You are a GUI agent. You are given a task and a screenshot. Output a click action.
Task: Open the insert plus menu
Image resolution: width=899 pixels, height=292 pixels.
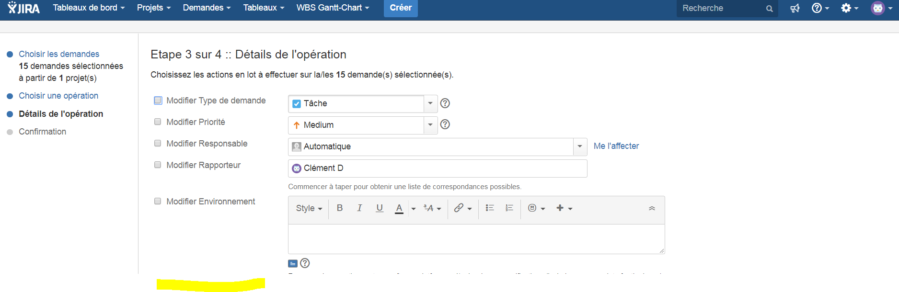[x=564, y=208]
